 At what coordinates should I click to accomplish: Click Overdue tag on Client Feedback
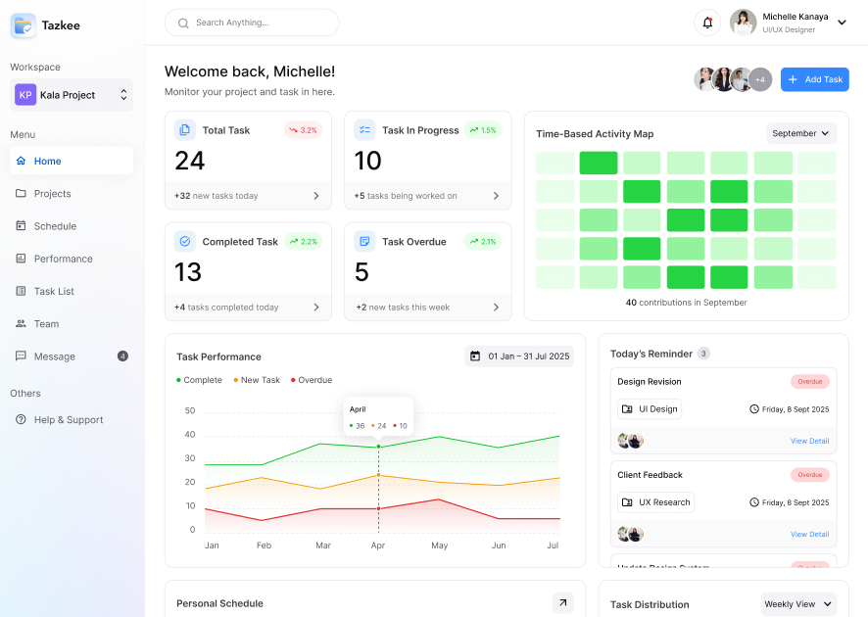(x=810, y=475)
